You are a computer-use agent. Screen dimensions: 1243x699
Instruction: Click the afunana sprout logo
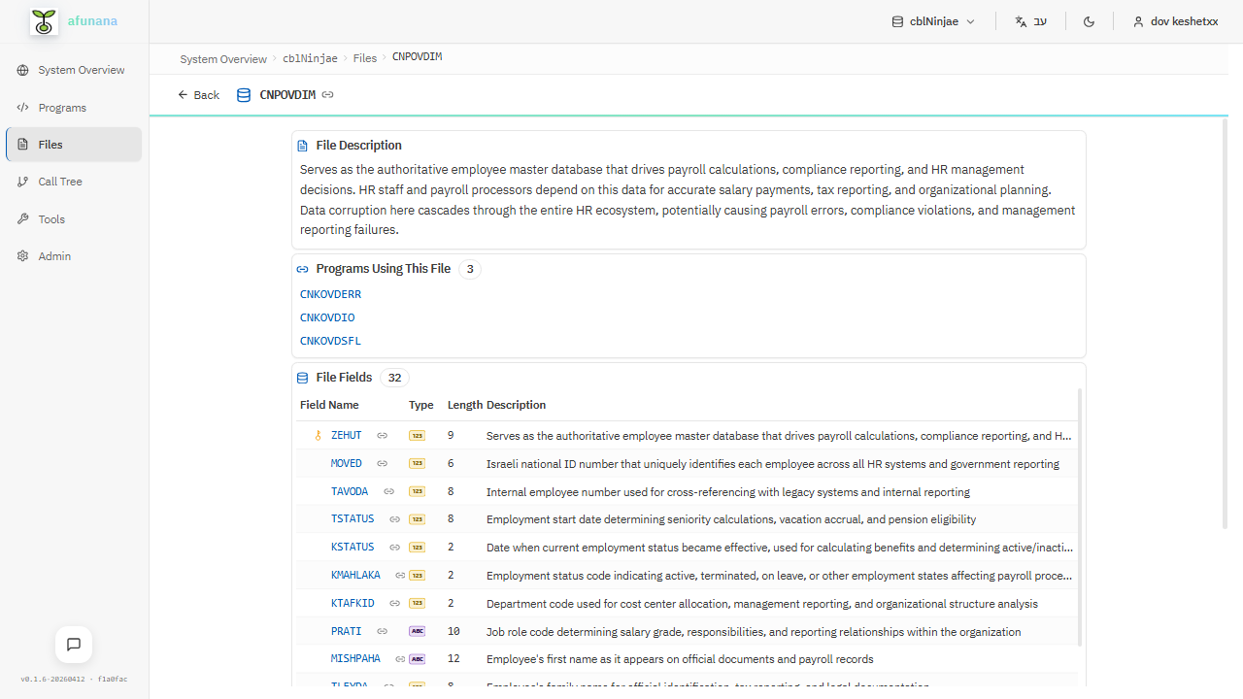(43, 20)
